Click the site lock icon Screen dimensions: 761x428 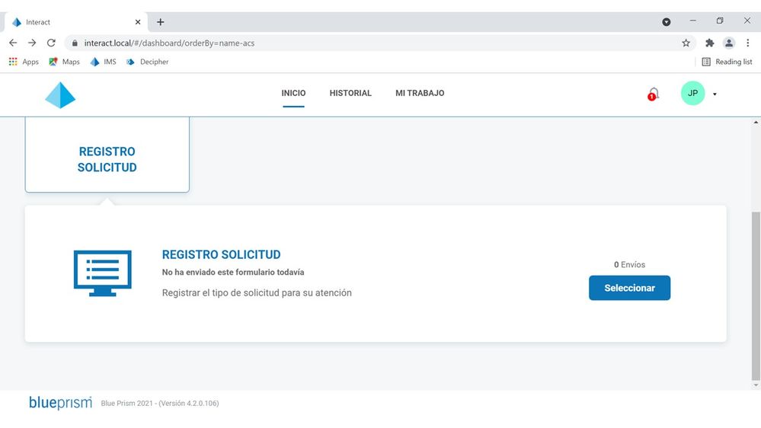click(x=75, y=43)
